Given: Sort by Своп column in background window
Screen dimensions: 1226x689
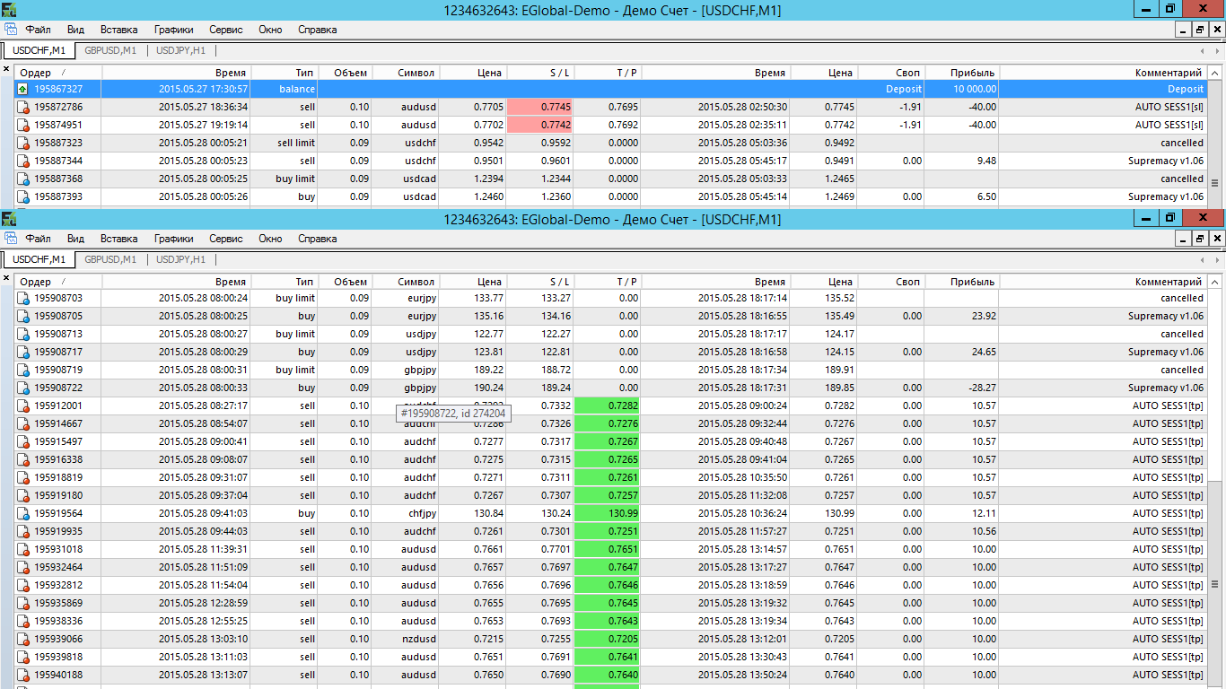Looking at the screenshot, I should click(891, 73).
